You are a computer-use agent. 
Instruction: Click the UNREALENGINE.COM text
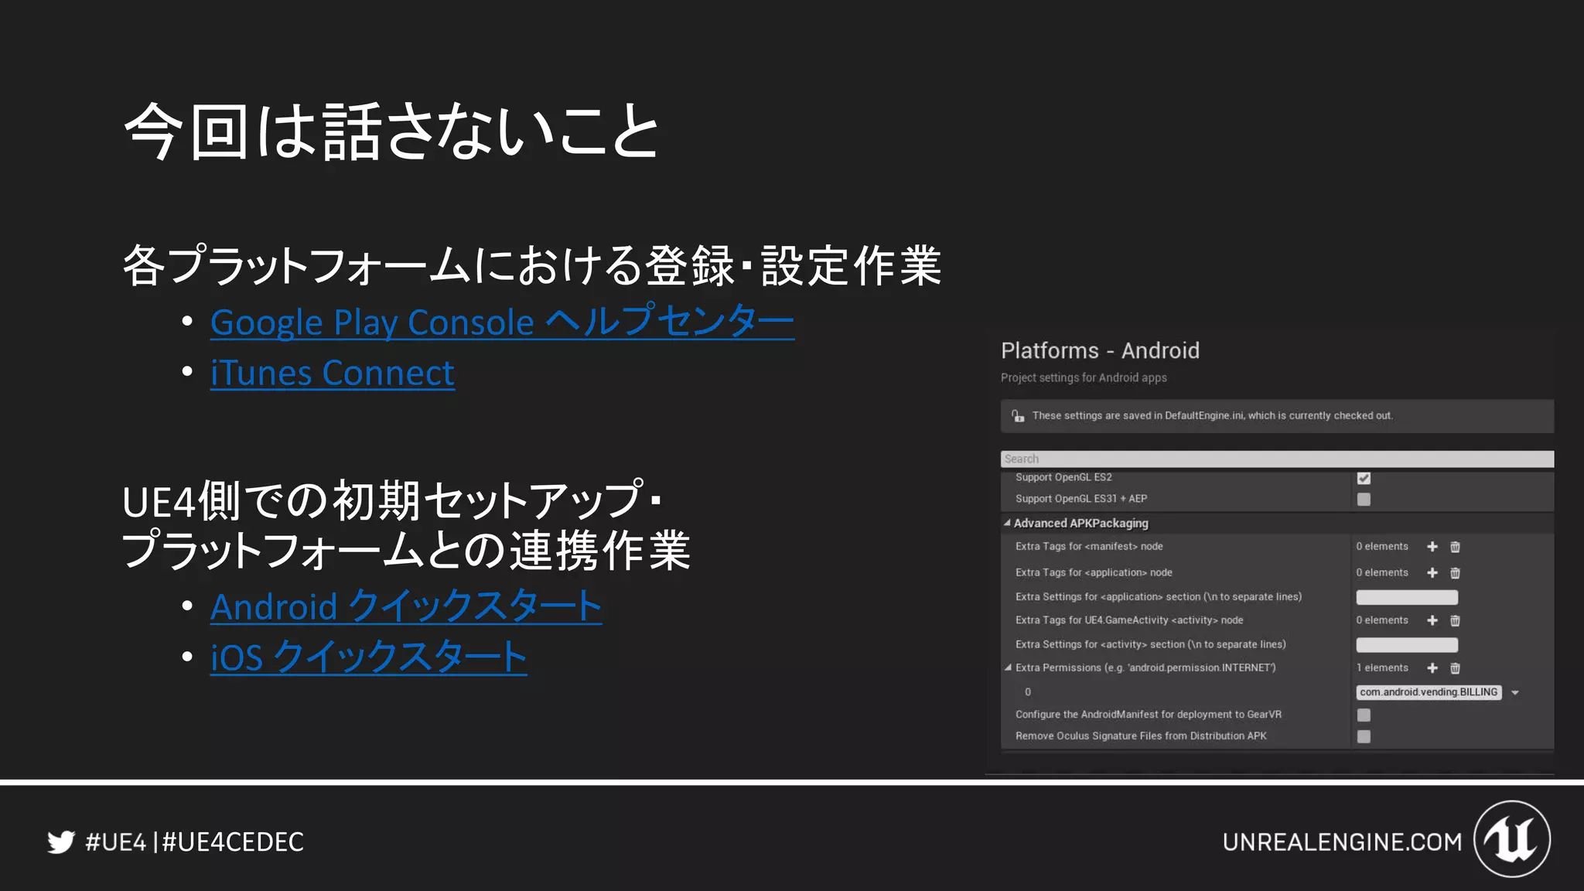pyautogui.click(x=1342, y=842)
